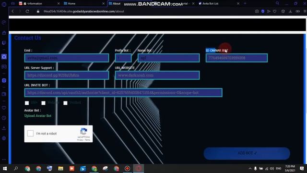Click the ENG language indicator

point(278,169)
